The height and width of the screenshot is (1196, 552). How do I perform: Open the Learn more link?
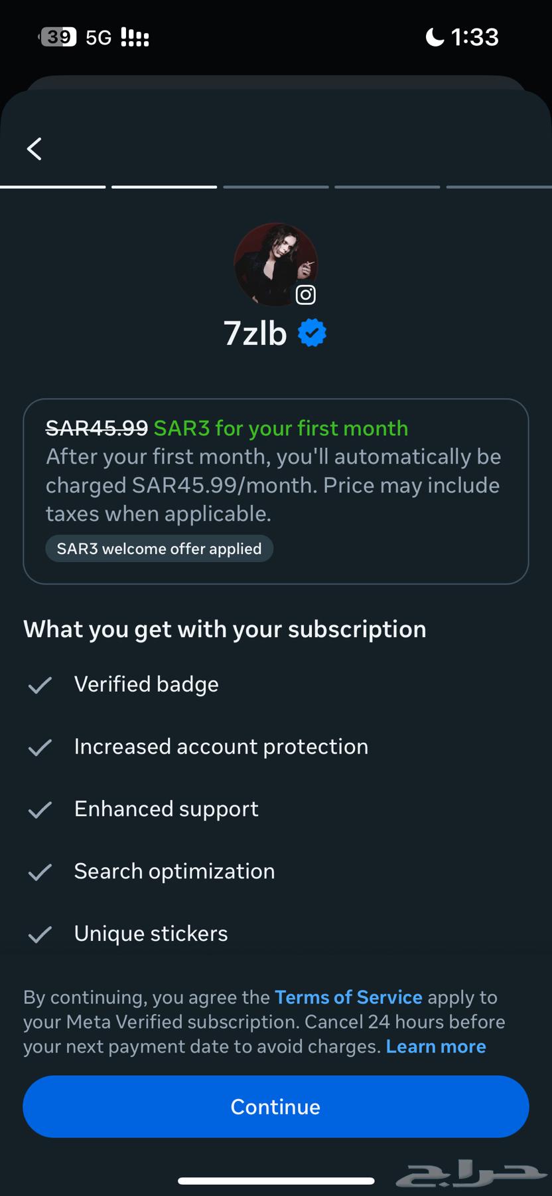click(x=436, y=1046)
